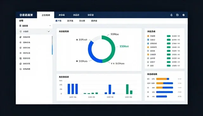Click the middle square icon in the top-right header
203x116 pixels.
[x=177, y=15]
